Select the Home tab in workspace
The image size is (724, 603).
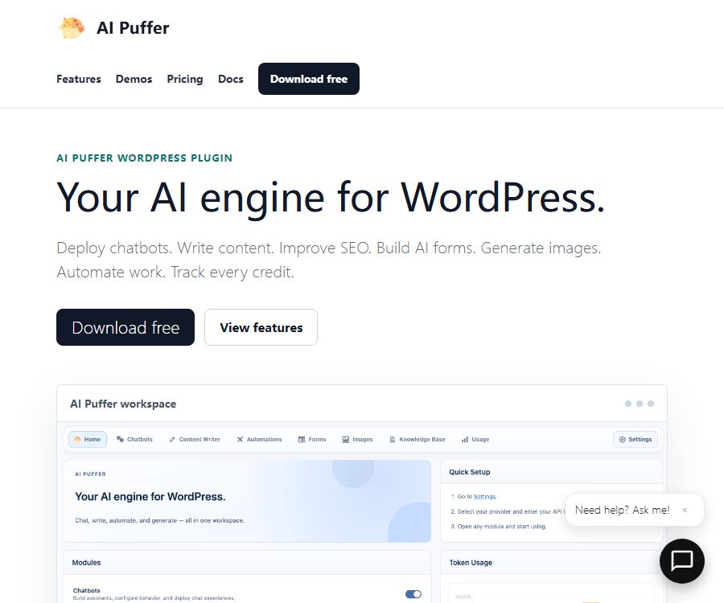pyautogui.click(x=88, y=439)
